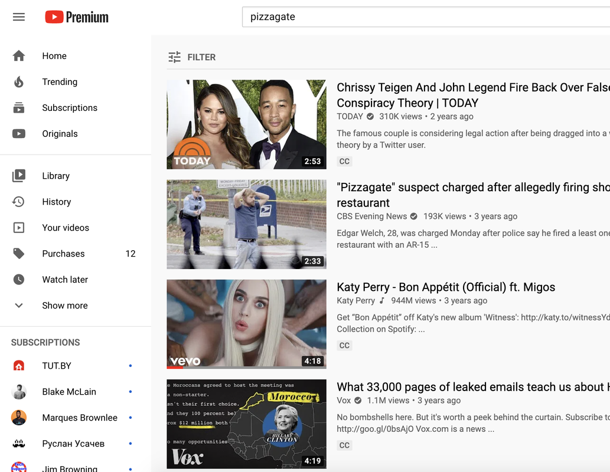Open History in the sidebar
610x472 pixels.
coord(76,201)
